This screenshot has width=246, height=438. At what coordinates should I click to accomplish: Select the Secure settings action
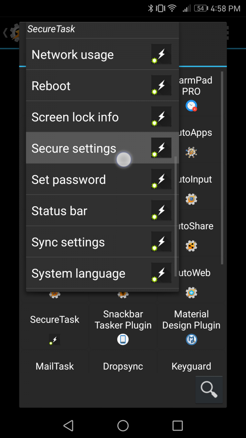point(74,148)
